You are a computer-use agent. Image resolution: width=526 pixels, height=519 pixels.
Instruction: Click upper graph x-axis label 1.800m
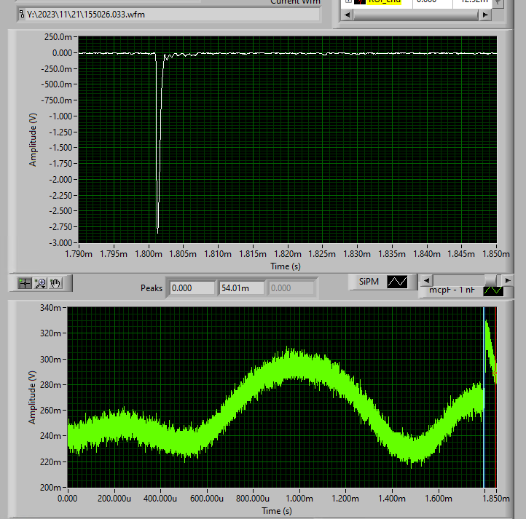point(149,254)
